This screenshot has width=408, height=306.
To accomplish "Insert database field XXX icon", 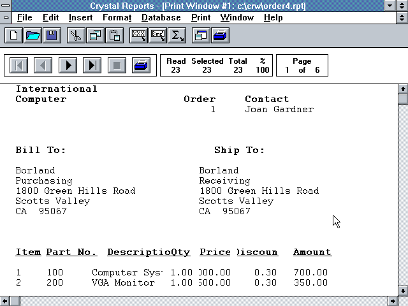I will [138, 36].
